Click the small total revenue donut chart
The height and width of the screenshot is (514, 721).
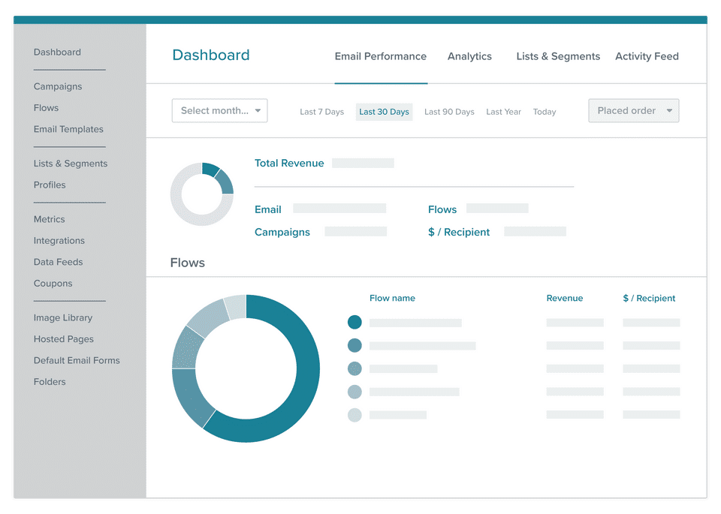pos(202,194)
